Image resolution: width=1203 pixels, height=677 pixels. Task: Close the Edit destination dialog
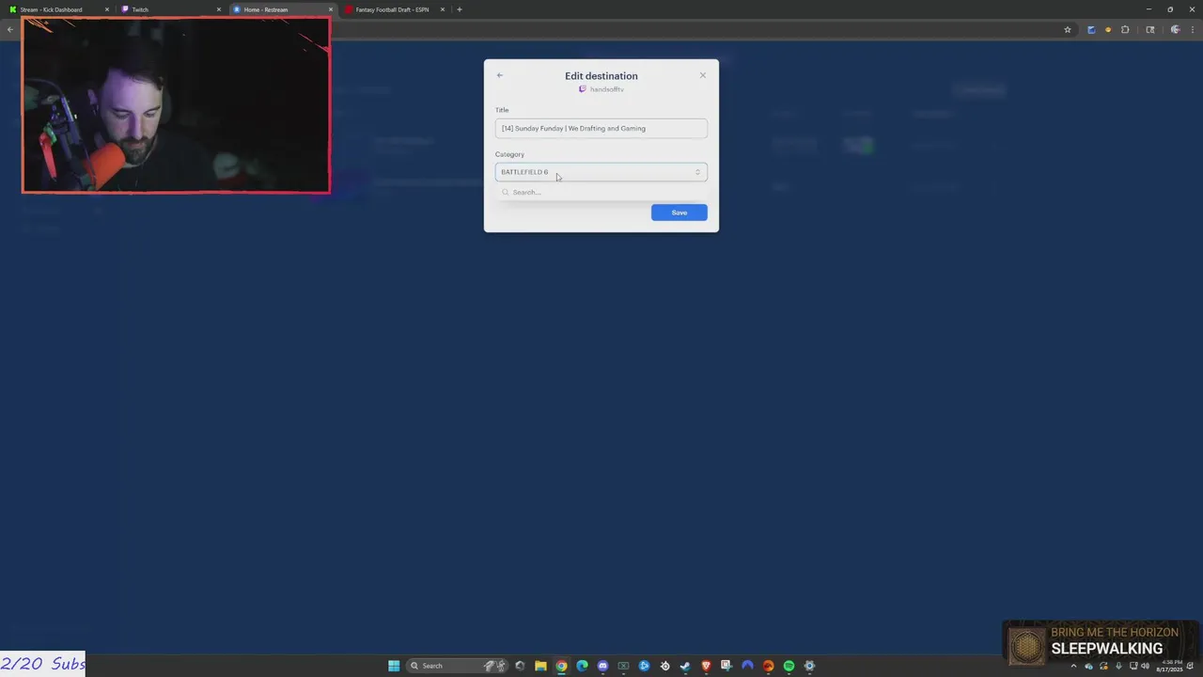point(702,75)
